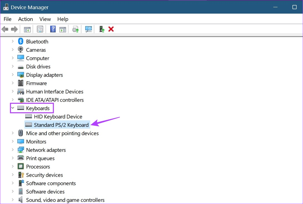This screenshot has width=303, height=204.
Task: Select the Print queues label
Action: tap(41, 158)
